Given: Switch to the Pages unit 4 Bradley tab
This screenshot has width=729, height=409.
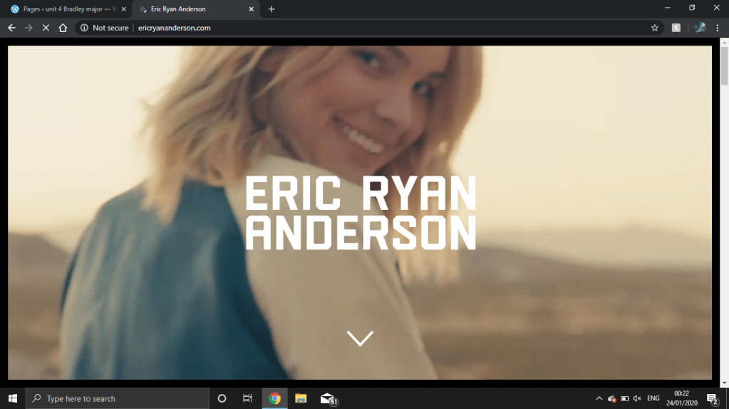Looking at the screenshot, I should [64, 9].
